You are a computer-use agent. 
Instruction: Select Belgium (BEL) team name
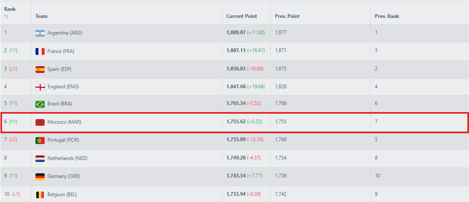pos(62,195)
